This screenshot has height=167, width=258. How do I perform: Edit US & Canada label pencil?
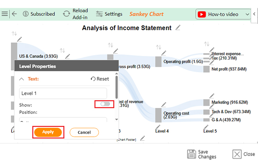(67, 56)
